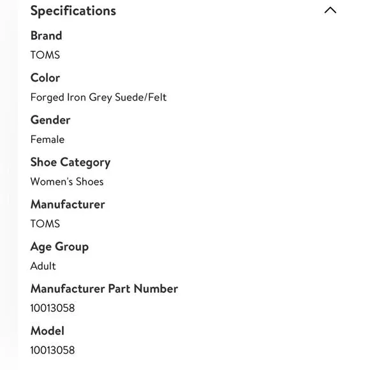Click the TOMS brand value
Image resolution: width=370 pixels, height=370 pixels.
pyautogui.click(x=45, y=55)
